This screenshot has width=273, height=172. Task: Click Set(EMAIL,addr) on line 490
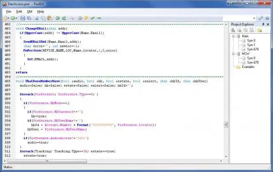(43, 59)
